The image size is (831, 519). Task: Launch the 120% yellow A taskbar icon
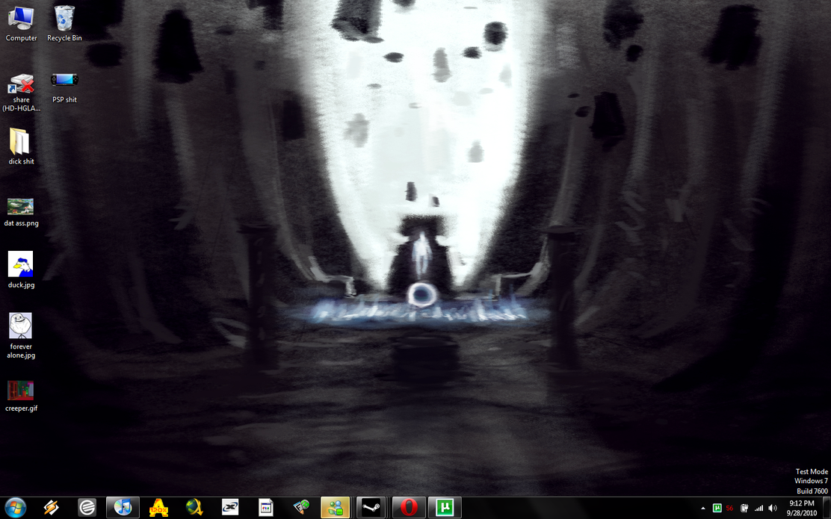158,508
